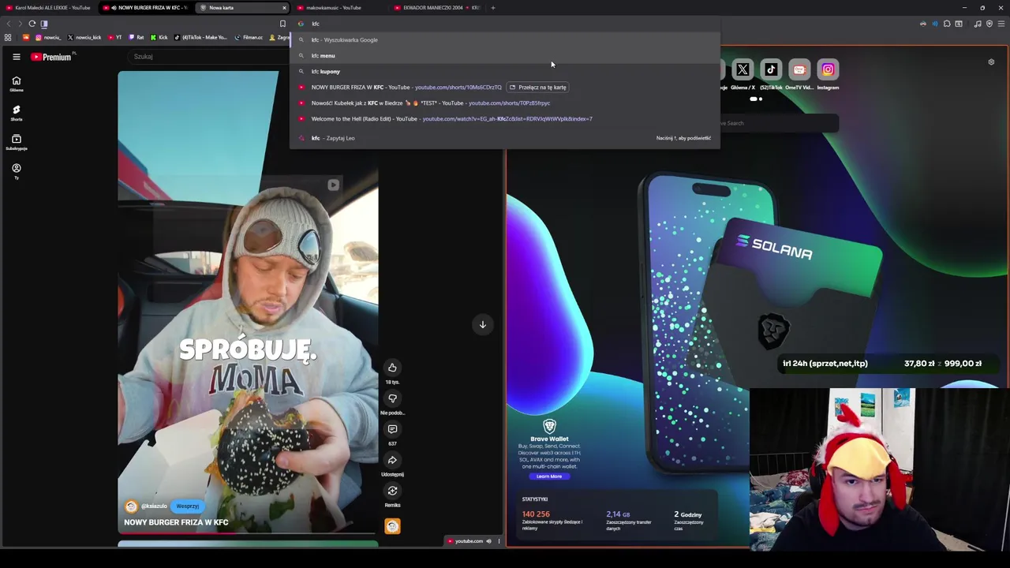This screenshot has width=1010, height=568.
Task: Select 'kfc - Wyszukiwarka Google' suggestion
Action: (505, 39)
